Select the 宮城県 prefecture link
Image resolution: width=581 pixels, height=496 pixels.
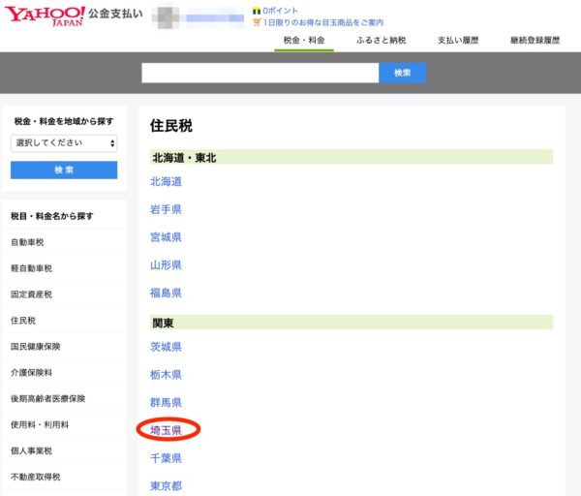(166, 236)
